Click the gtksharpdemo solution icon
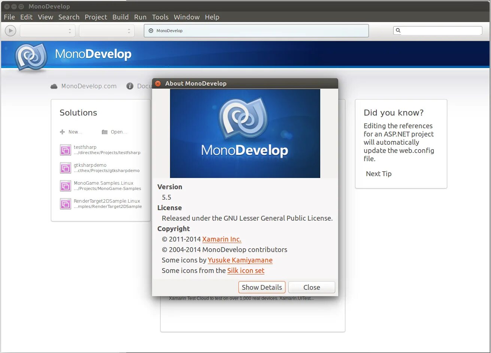 pos(66,168)
